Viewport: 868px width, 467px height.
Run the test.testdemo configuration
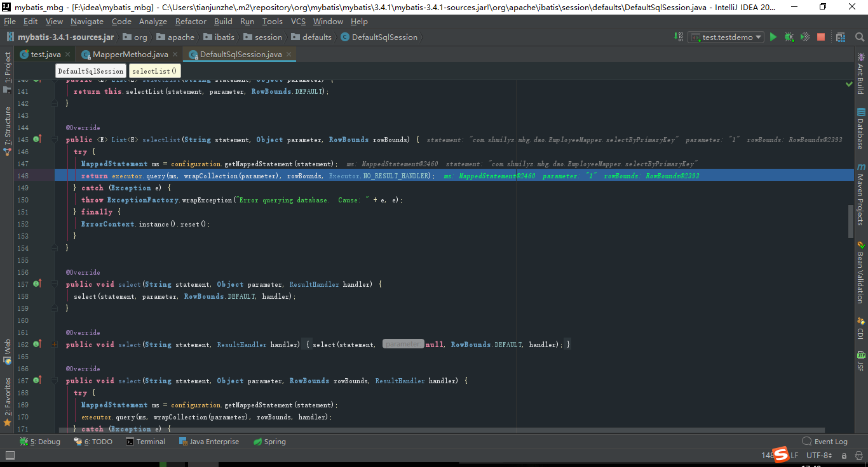[x=773, y=37]
